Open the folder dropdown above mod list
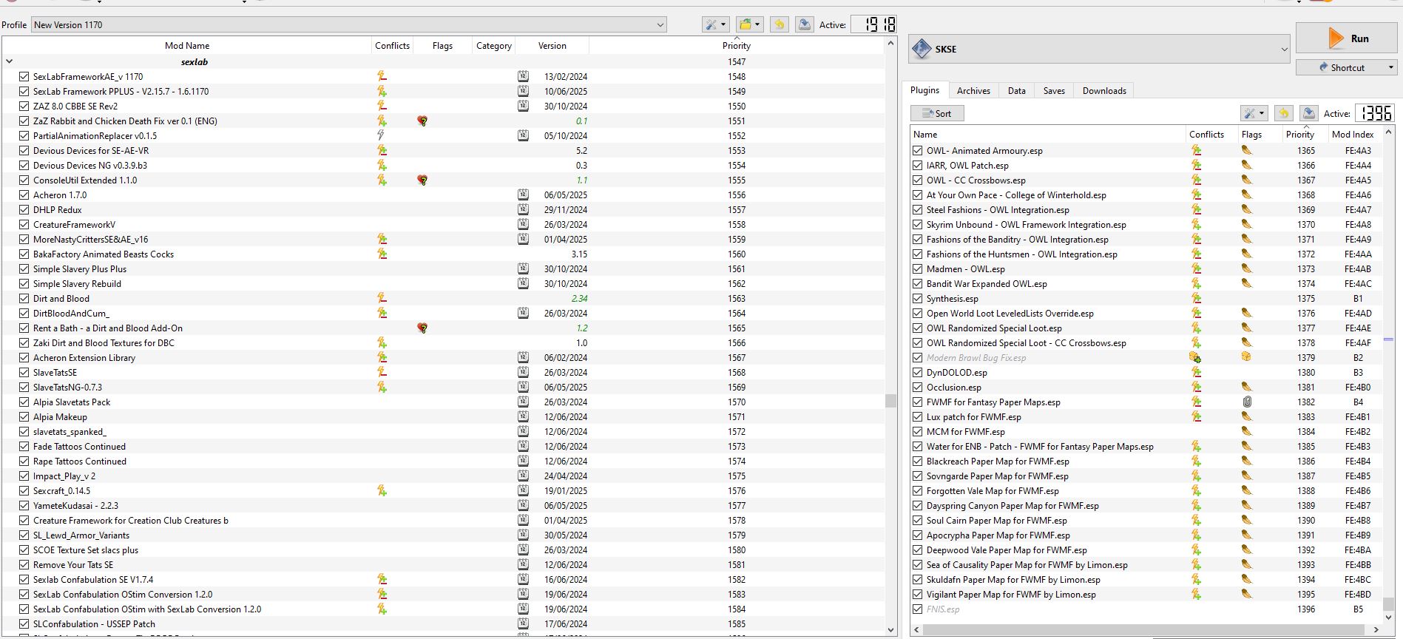This screenshot has width=1403, height=639. (749, 24)
